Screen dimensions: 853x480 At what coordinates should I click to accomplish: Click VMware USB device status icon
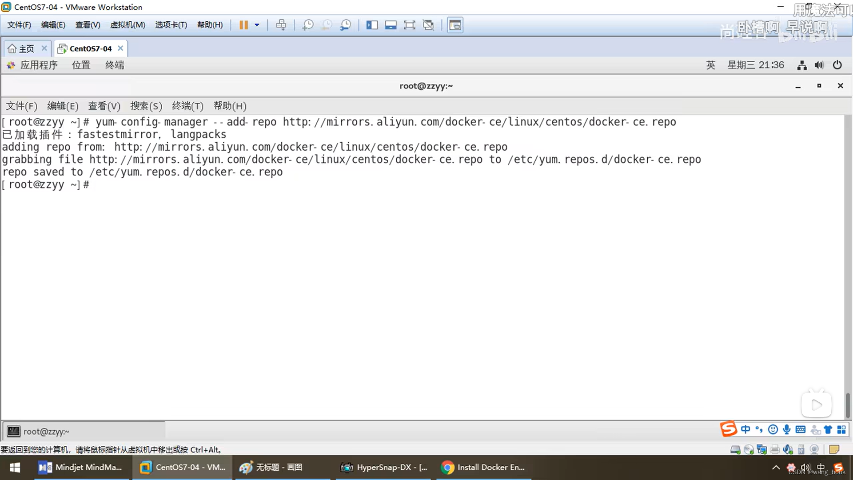[801, 450]
